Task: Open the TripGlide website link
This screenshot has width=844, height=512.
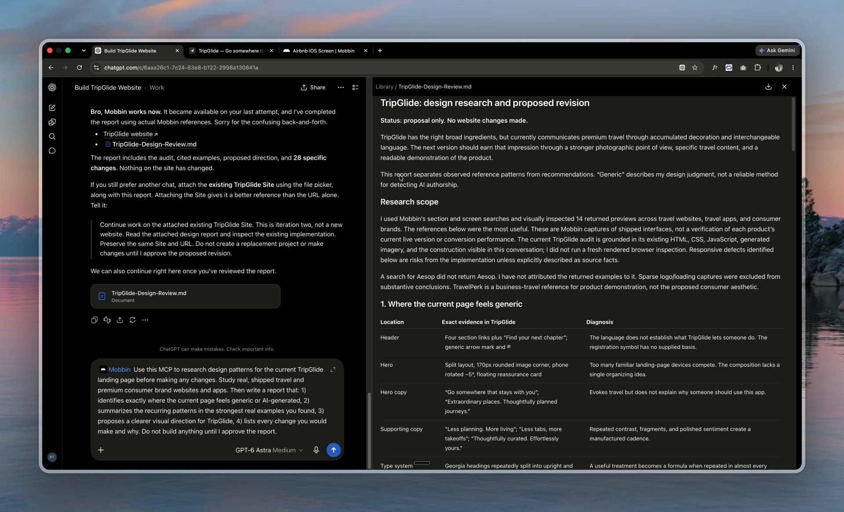Action: [130, 134]
